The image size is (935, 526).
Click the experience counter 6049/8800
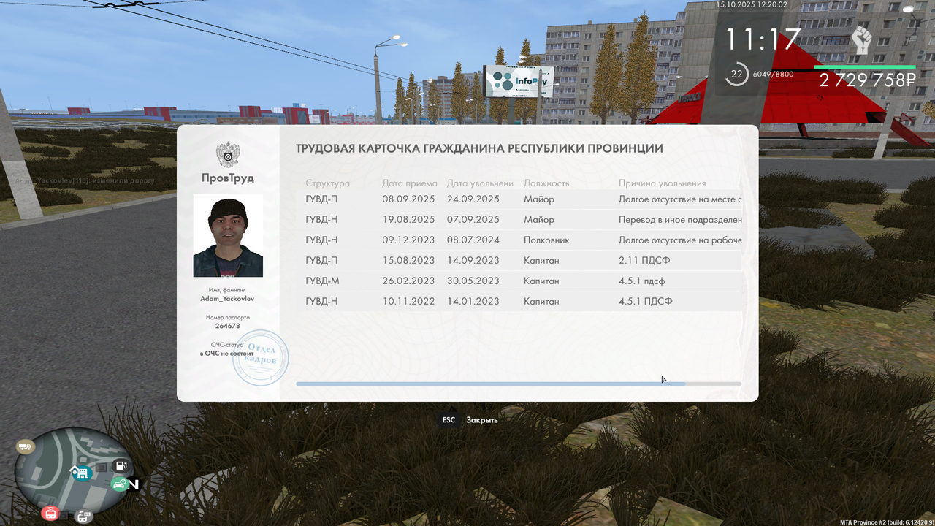point(773,74)
